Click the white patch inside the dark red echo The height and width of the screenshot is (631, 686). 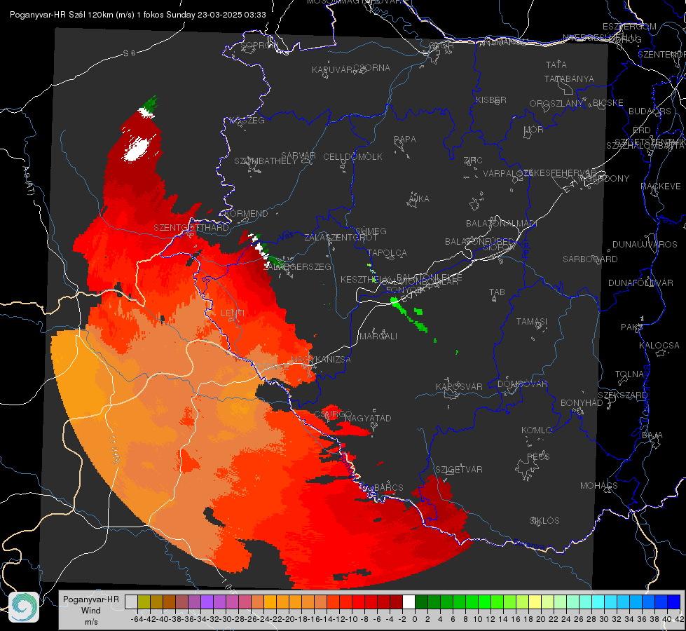[x=137, y=149]
